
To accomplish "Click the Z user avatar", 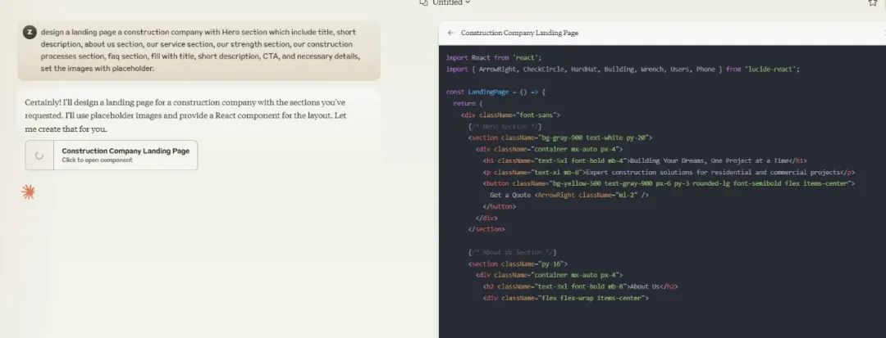I will click(30, 33).
